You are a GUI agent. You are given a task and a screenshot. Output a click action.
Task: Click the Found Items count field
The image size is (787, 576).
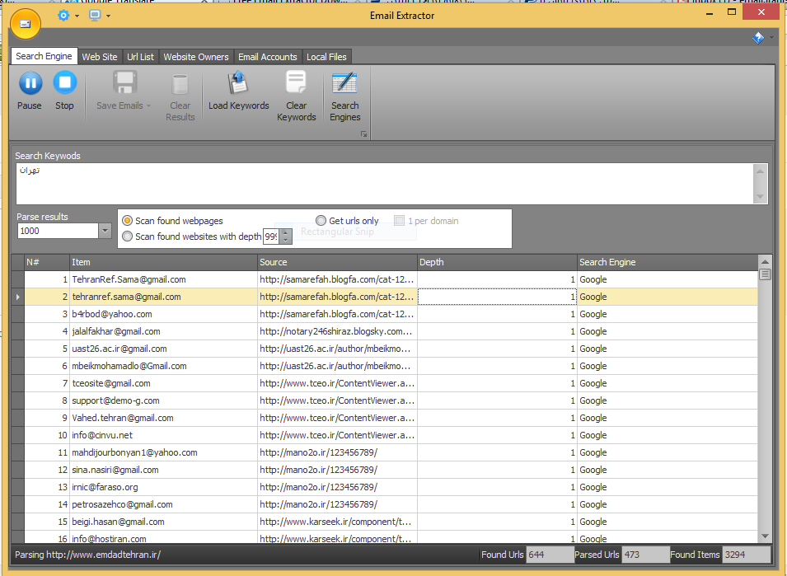[x=747, y=555]
